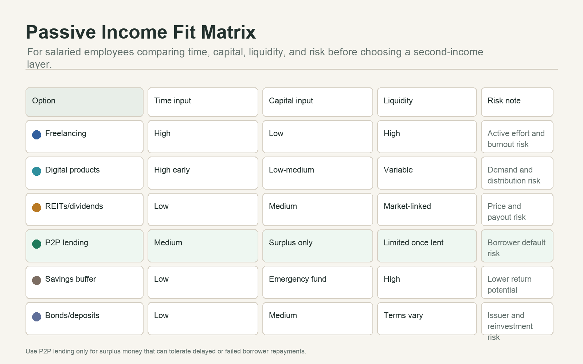Click the blue dot beside Freelancing

[36, 135]
